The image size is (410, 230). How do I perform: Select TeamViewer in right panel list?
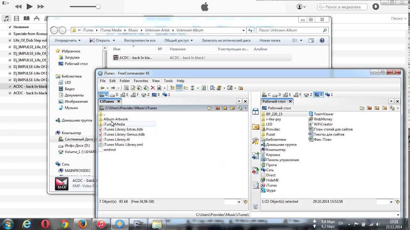click(321, 114)
